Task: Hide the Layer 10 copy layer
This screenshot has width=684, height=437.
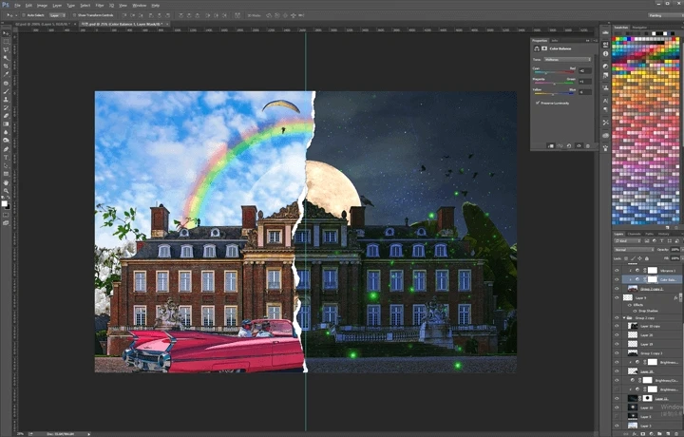Action: click(x=617, y=326)
